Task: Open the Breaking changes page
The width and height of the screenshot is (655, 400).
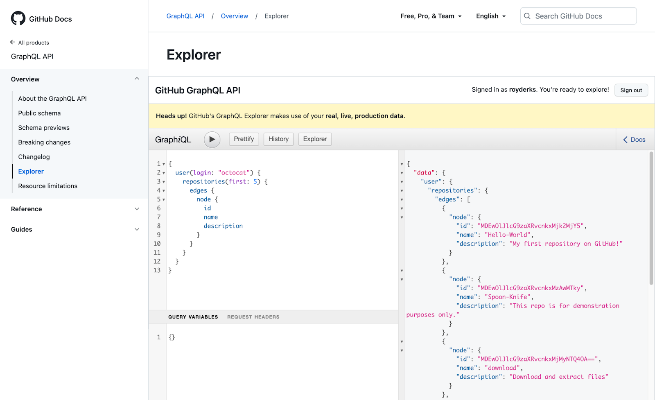Action: coord(44,142)
